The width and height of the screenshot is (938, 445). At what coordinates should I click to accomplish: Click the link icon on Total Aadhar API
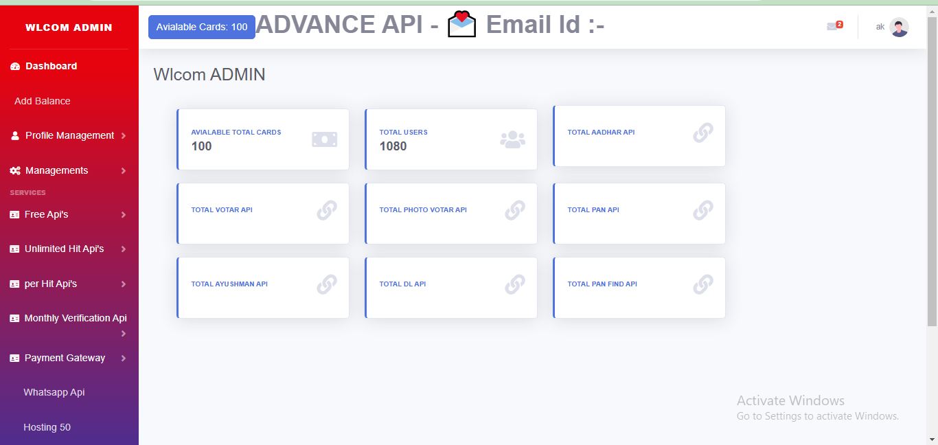click(x=702, y=133)
